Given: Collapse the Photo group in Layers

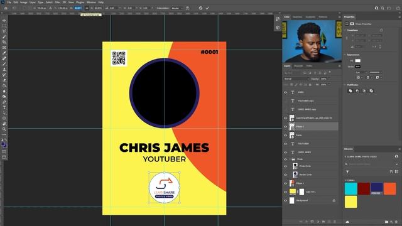Looking at the screenshot, I should coord(290,159).
